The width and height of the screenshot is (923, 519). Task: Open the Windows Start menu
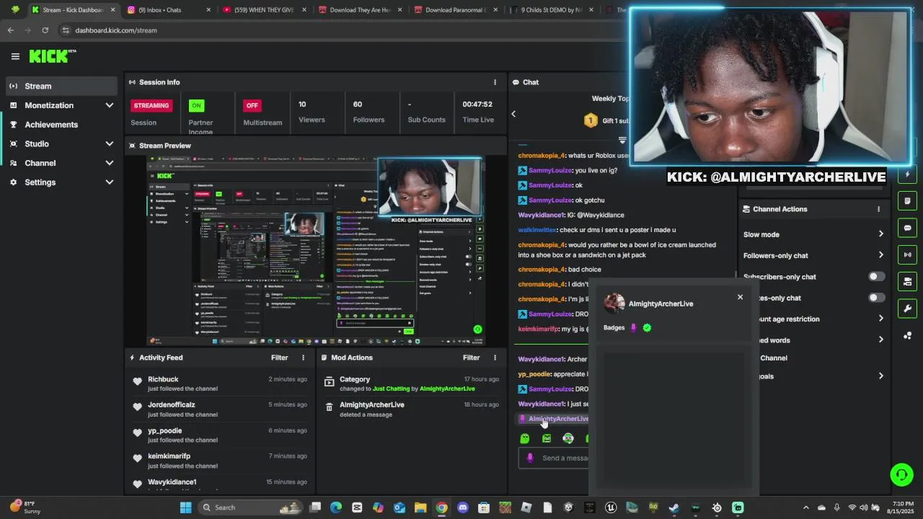185,507
